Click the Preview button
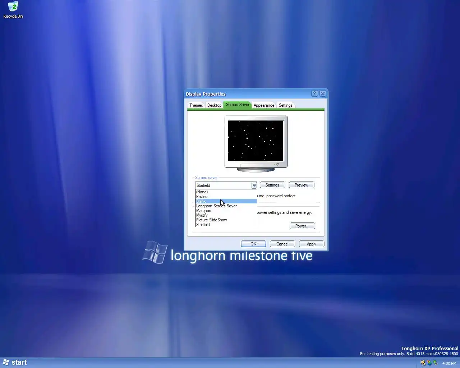The width and height of the screenshot is (460, 368). 302,185
